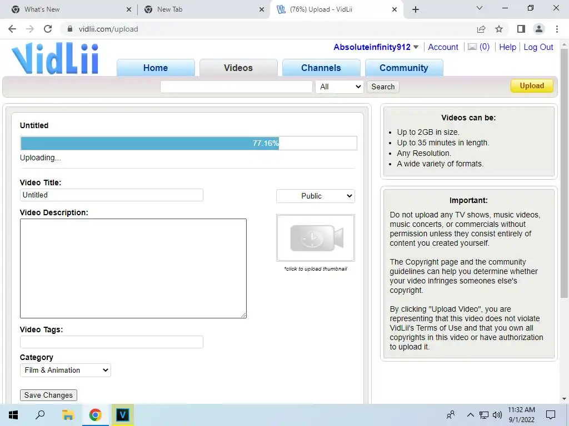Click the video thumbnail upload placeholder
Image resolution: width=569 pixels, height=426 pixels.
[316, 237]
